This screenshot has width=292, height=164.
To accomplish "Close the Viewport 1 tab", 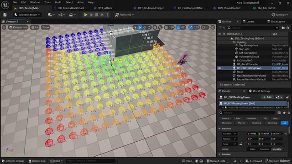I will (27, 21).
